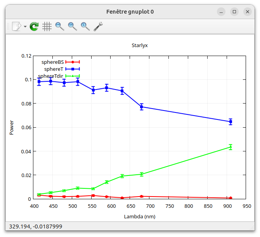Replot the graph with green refresh icon
The image size is (260, 237).
(34, 26)
